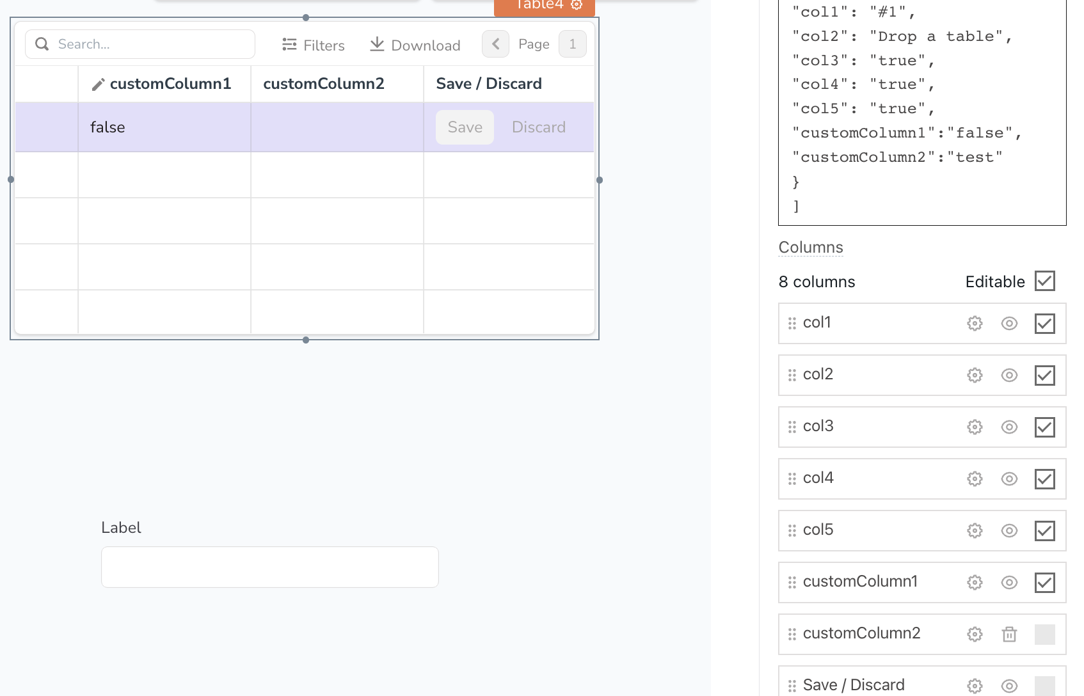Click Discard in the first table row

pos(539,127)
